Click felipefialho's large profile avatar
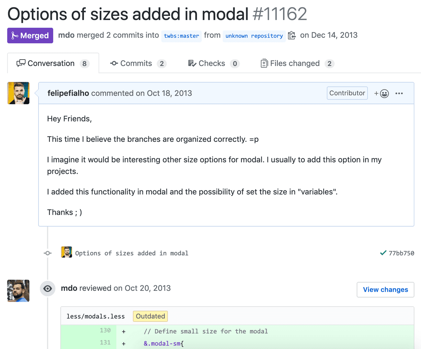 tap(18, 93)
